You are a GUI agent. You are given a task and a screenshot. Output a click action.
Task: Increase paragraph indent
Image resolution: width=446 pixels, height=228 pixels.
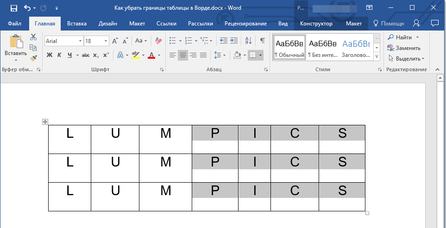pyautogui.click(x=234, y=41)
